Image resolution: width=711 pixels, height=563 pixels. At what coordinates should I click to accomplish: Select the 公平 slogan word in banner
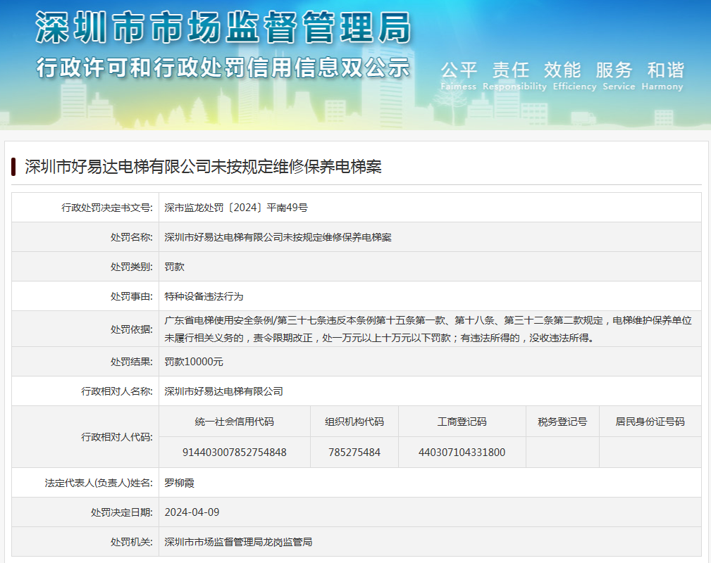459,70
